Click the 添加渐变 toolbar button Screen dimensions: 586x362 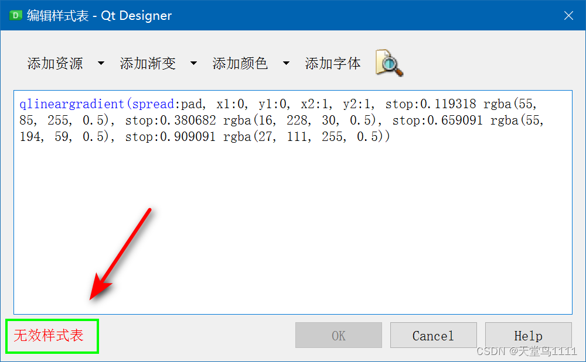148,63
